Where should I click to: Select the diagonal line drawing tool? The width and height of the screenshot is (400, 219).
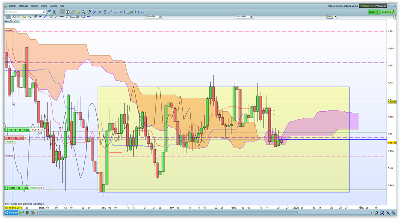110,12
